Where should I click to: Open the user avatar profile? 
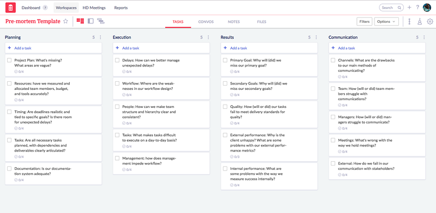[x=427, y=8]
